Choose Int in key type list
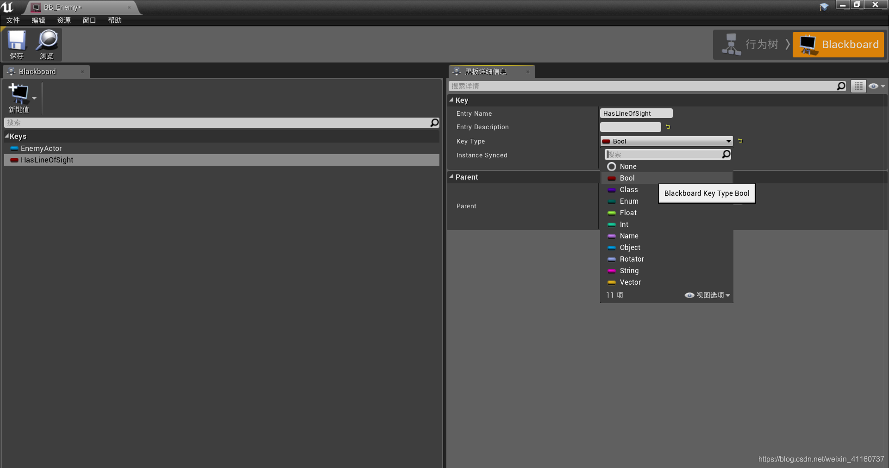Image resolution: width=889 pixels, height=468 pixels. (667, 224)
